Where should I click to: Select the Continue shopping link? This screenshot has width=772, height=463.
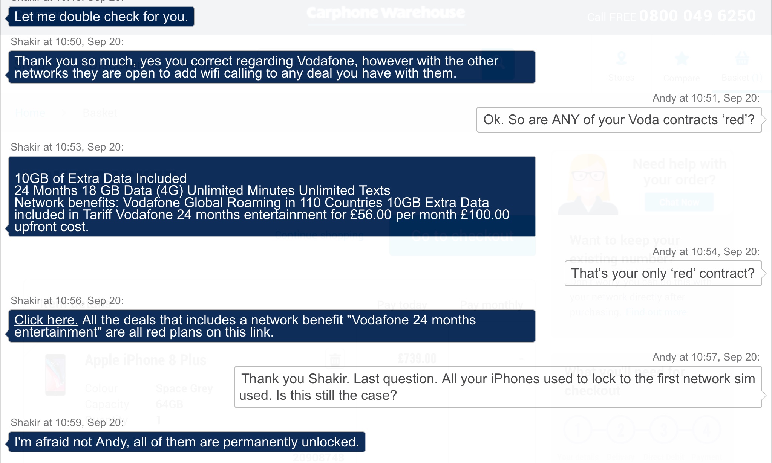click(319, 235)
